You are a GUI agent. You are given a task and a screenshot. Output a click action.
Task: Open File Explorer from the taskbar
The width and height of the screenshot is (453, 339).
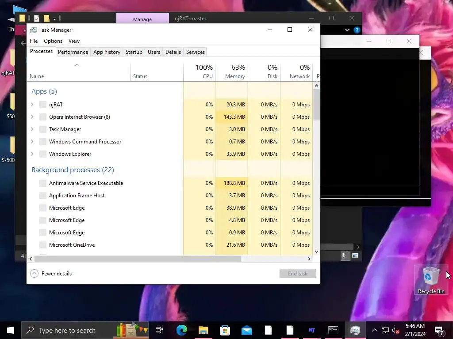pos(203,330)
